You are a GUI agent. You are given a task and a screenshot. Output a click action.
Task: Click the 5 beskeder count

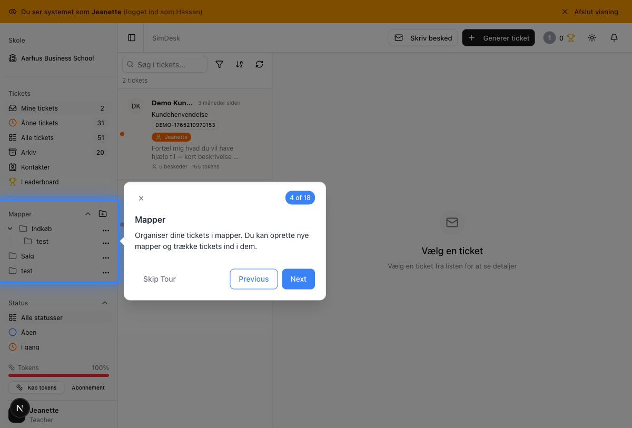[x=170, y=166]
